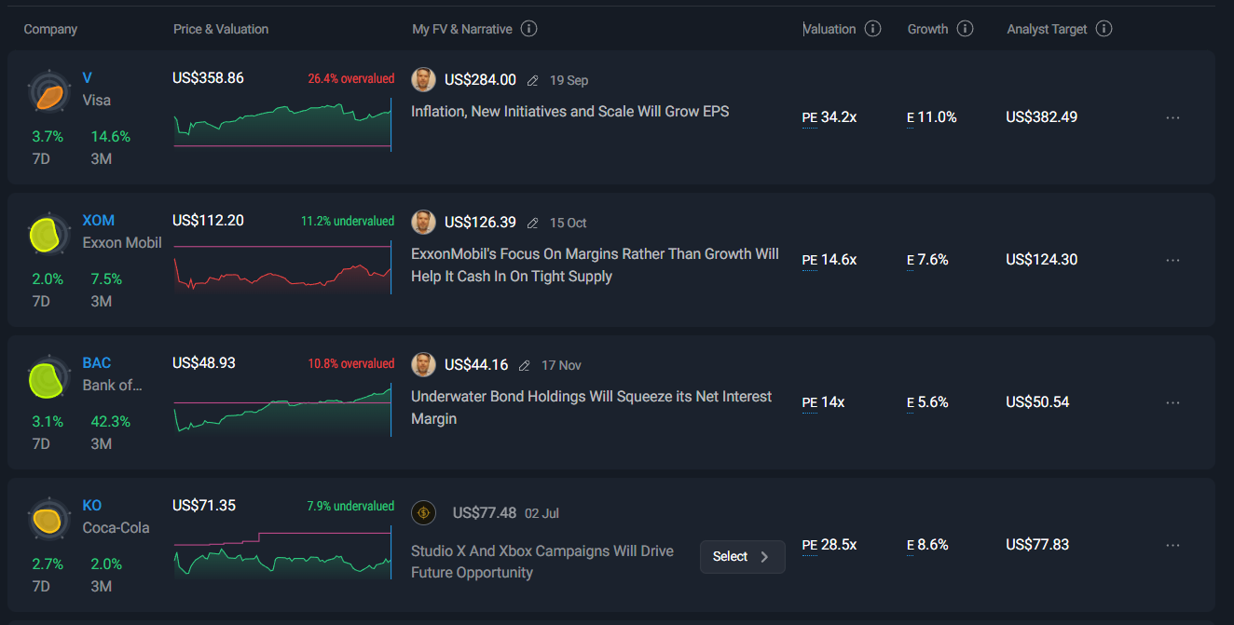1234x625 pixels.
Task: Click Coca-Cola growth E 8.6% value
Action: coord(927,545)
